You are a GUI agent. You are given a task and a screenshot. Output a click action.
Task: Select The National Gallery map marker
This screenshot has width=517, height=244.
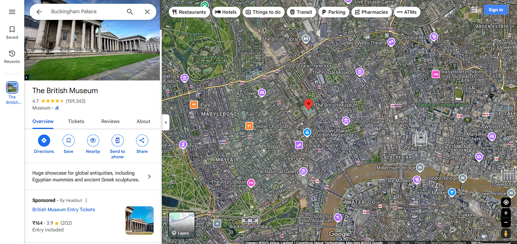(x=304, y=171)
